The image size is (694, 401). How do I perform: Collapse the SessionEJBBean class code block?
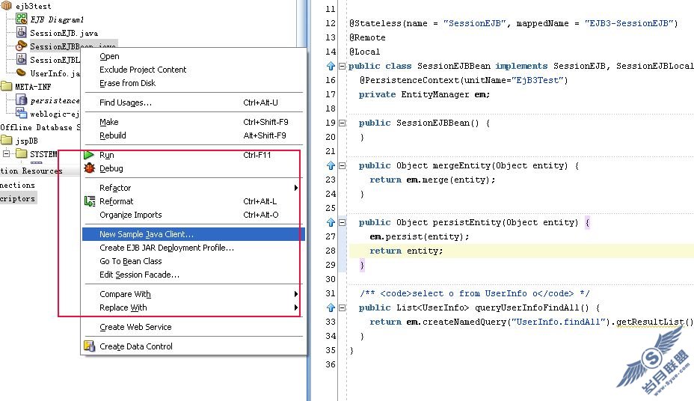pos(342,66)
